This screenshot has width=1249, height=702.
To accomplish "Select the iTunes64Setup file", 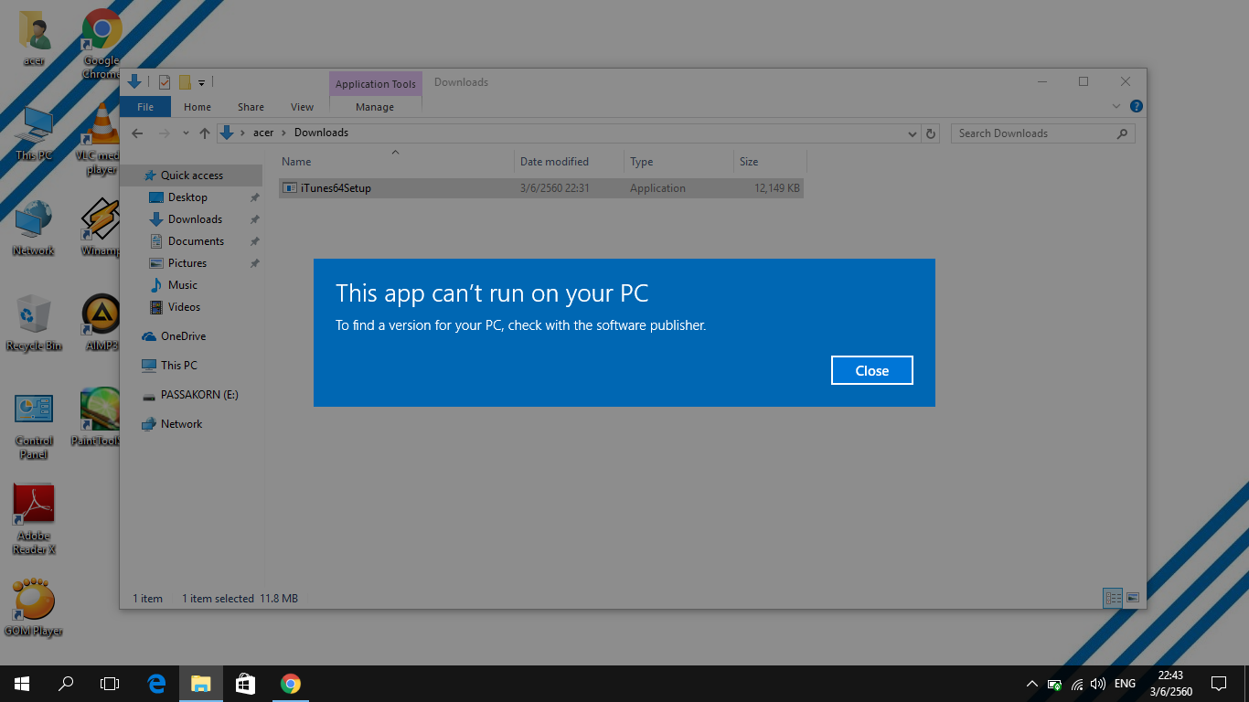I will (x=541, y=188).
